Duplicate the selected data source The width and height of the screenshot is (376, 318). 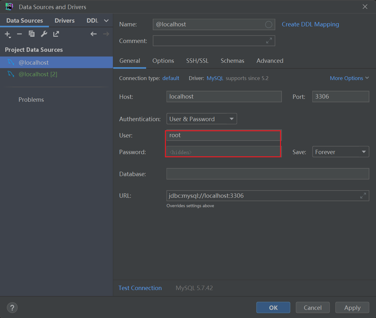32,34
